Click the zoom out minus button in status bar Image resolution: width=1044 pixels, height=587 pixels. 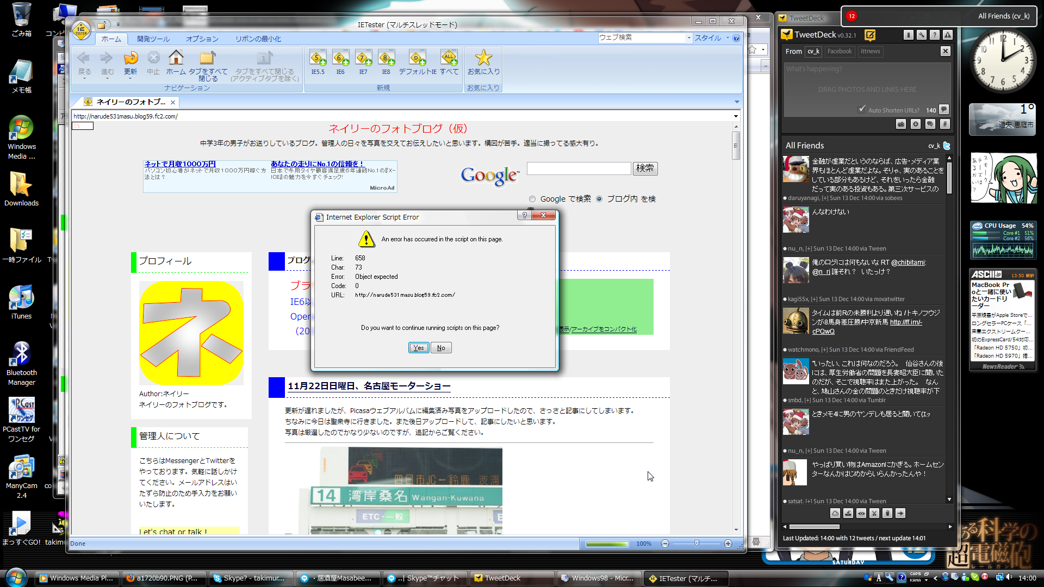pos(664,544)
